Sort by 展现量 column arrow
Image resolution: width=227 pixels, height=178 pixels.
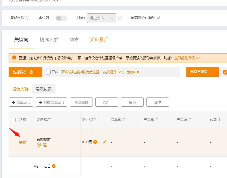point(124,120)
